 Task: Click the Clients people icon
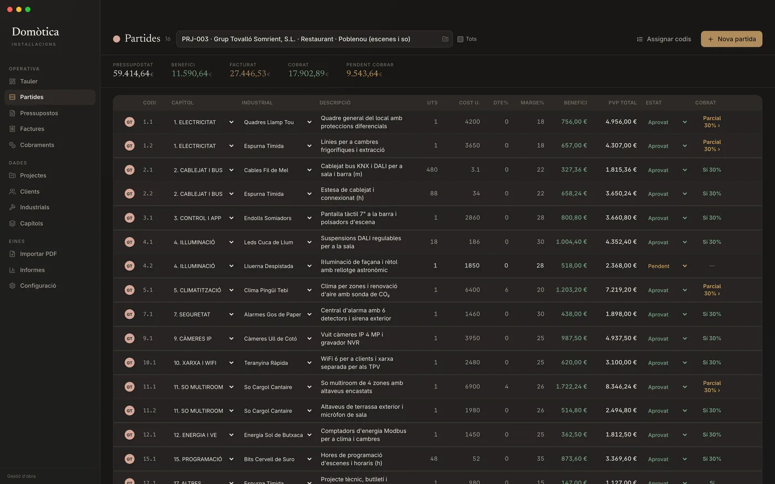12,191
